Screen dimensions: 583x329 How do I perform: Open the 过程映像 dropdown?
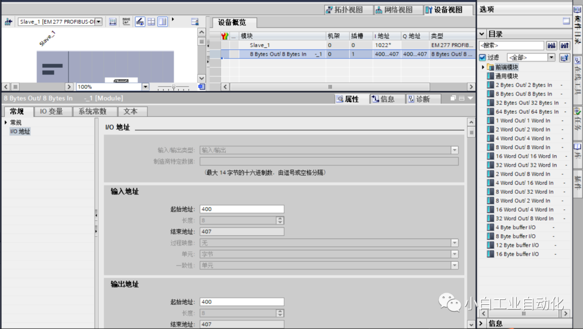click(455, 243)
